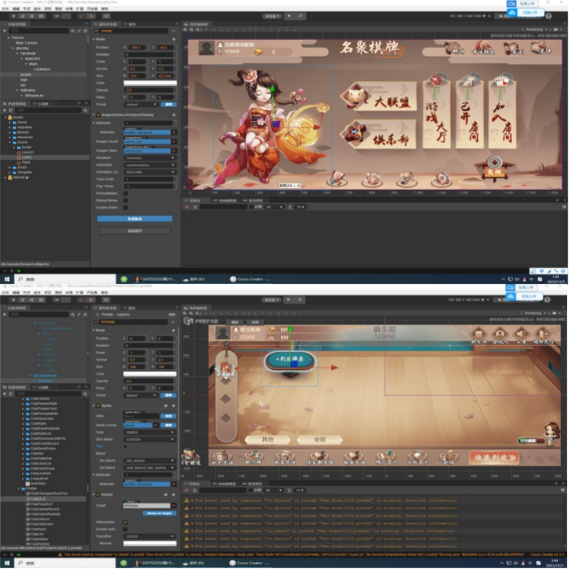Open node Color swatch in ClubDLG prefab inspector
569x569 pixels.
click(150, 374)
